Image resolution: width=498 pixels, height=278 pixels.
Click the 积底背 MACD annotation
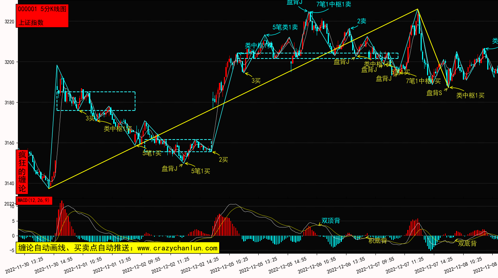378,241
